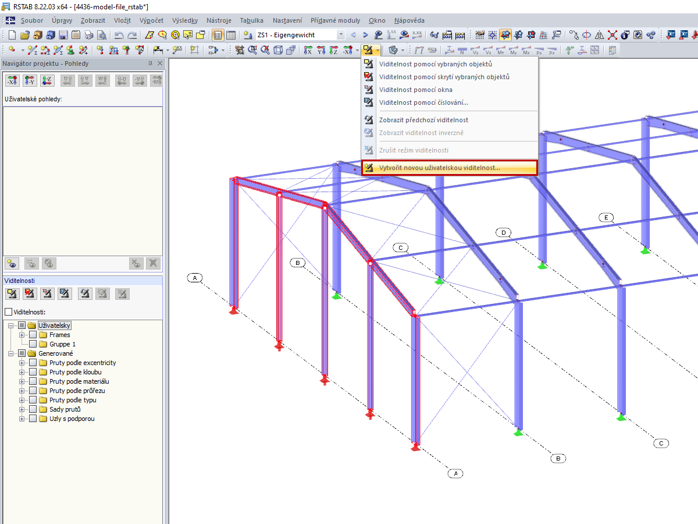Click visibility by selected objects icon in Viditelnosti panel
Viewport: 698px width, 524px height.
click(12, 294)
